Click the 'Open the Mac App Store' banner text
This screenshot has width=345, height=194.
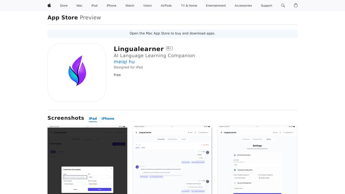172,33
